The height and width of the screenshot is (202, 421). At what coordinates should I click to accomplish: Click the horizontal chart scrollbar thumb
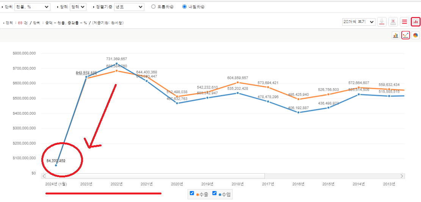(x=155, y=176)
